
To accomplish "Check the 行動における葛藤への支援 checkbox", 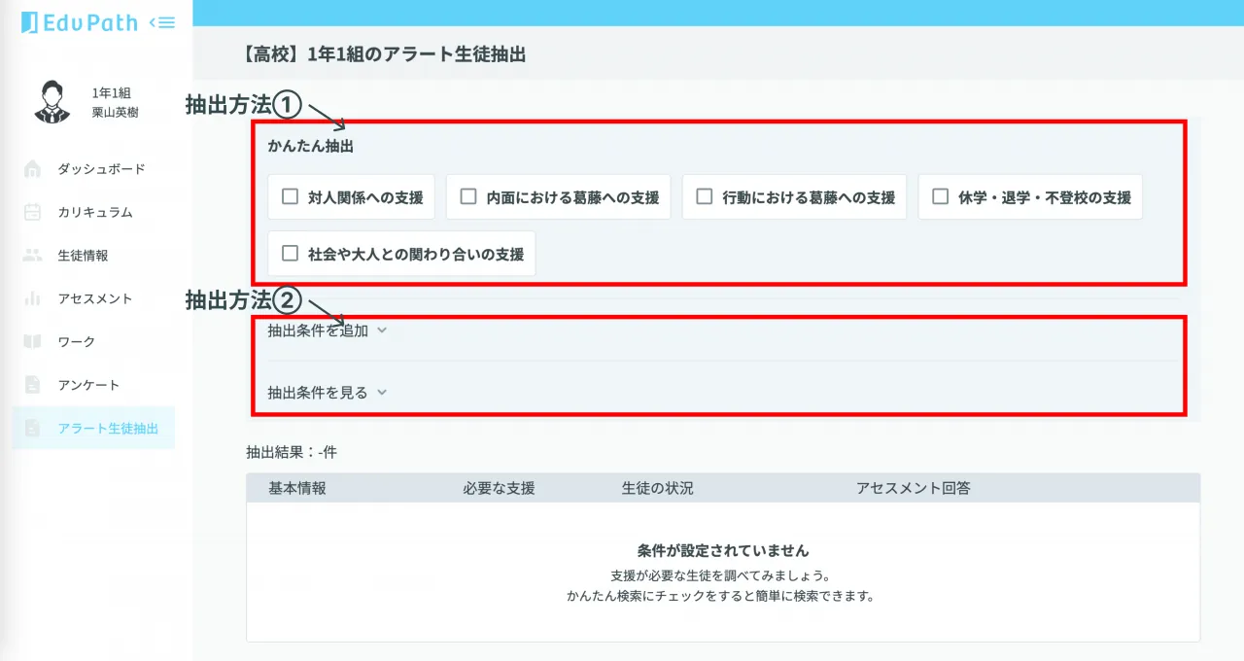I will 705,196.
